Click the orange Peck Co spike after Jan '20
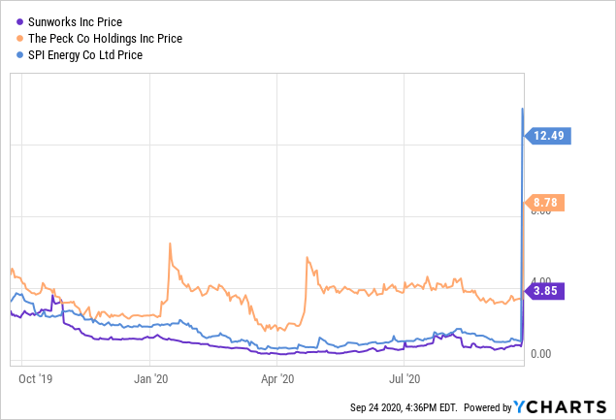The height and width of the screenshot is (420, 616). click(170, 244)
